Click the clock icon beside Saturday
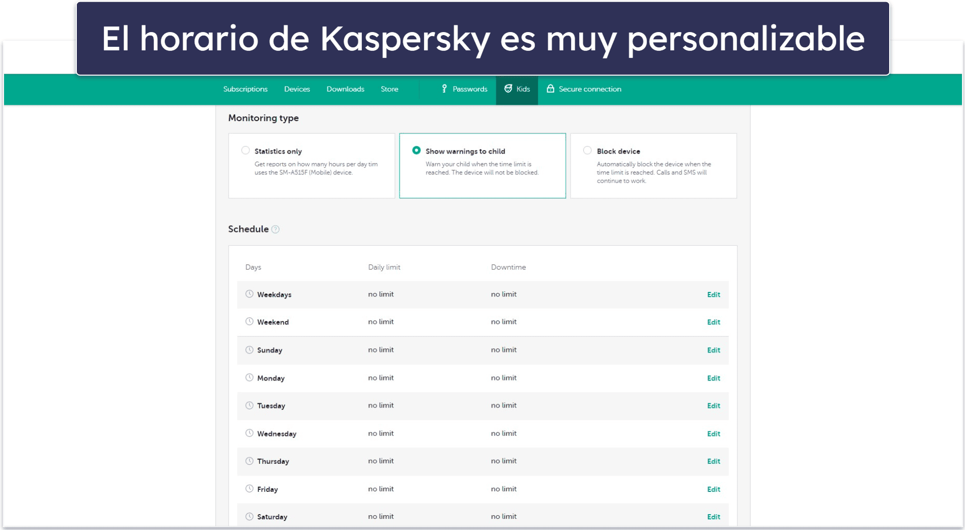This screenshot has height=530, width=965. pos(249,516)
